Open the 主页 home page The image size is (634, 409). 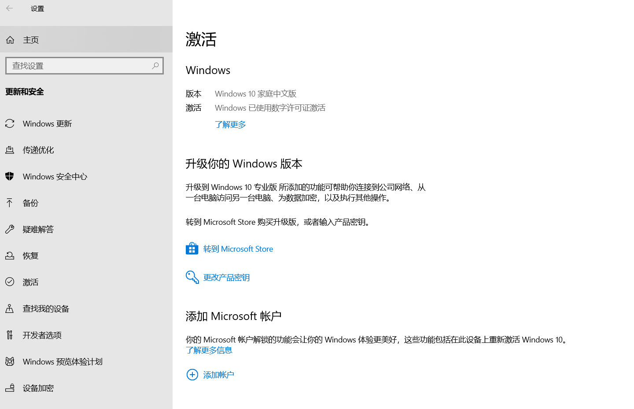pos(86,40)
